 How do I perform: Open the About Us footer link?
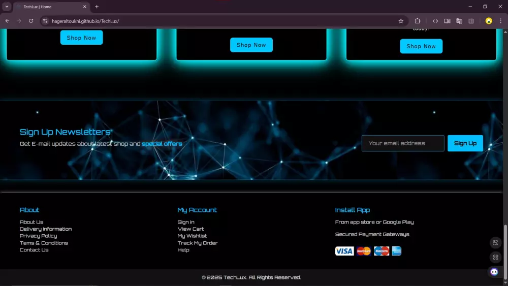(31, 222)
